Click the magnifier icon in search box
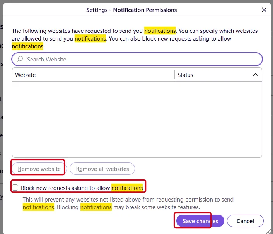 (x=20, y=59)
